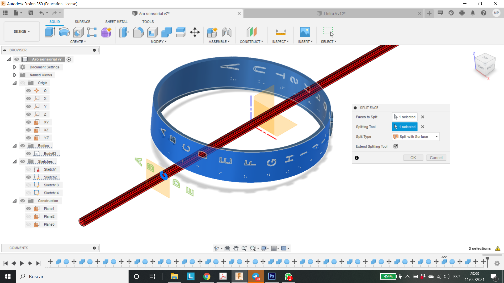The image size is (504, 283).
Task: Open the timeline settings gear
Action: pyautogui.click(x=497, y=263)
